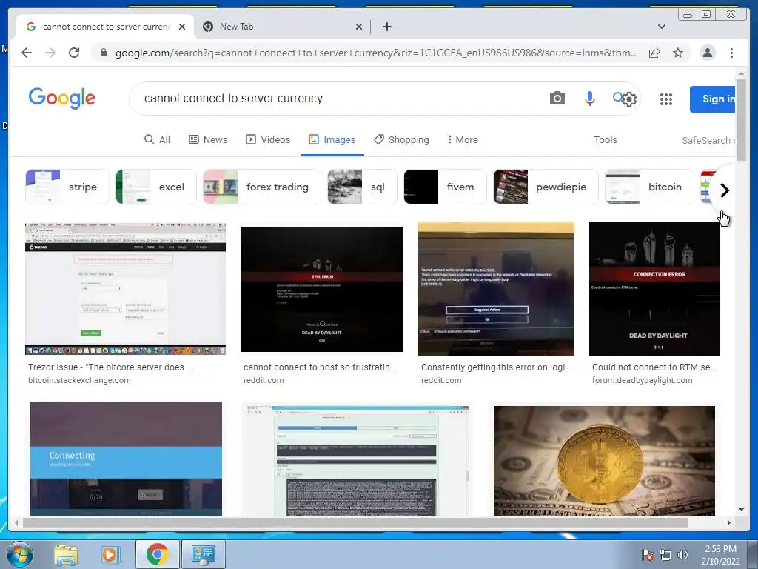Click the forward navigation arrow
Viewport: 758px width, 569px height.
tap(50, 53)
